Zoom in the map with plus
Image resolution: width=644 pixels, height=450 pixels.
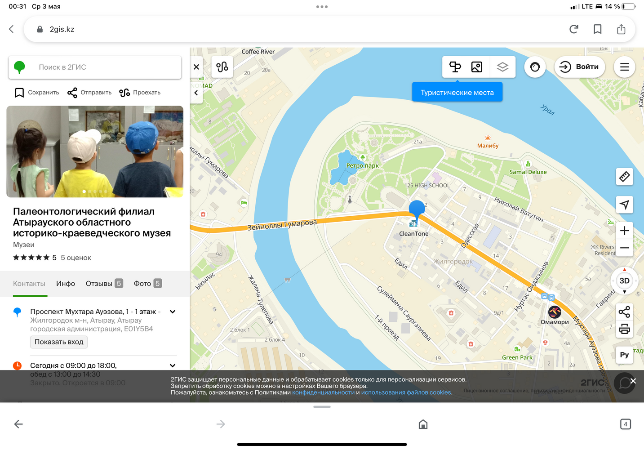coord(624,231)
